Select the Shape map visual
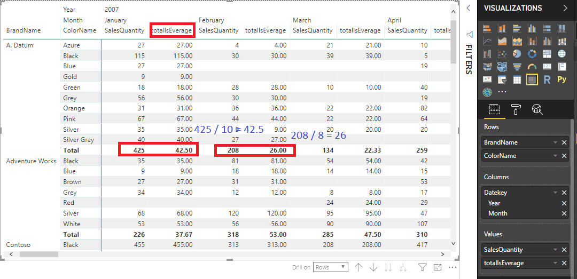577x279 pixels. 502,67
